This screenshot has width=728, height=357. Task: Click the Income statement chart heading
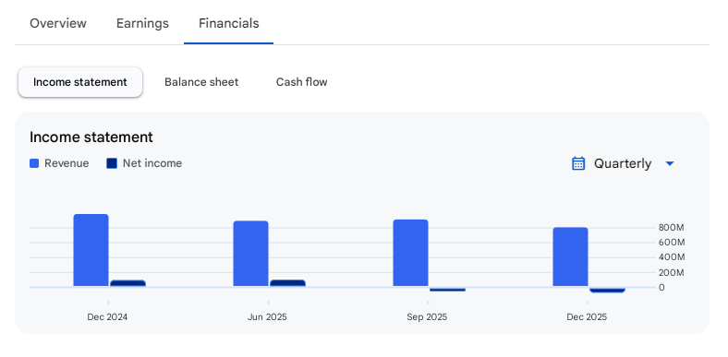tap(91, 137)
